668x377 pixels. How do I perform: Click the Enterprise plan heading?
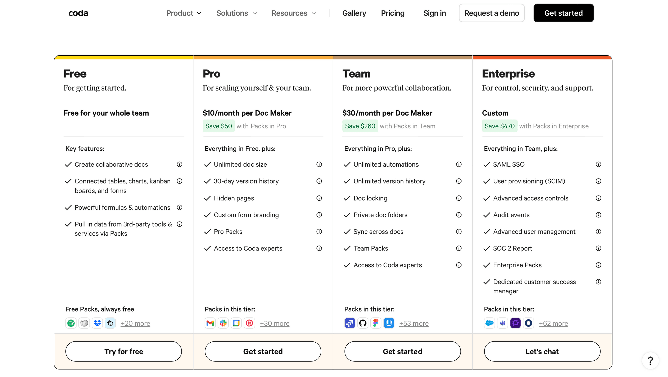click(508, 74)
